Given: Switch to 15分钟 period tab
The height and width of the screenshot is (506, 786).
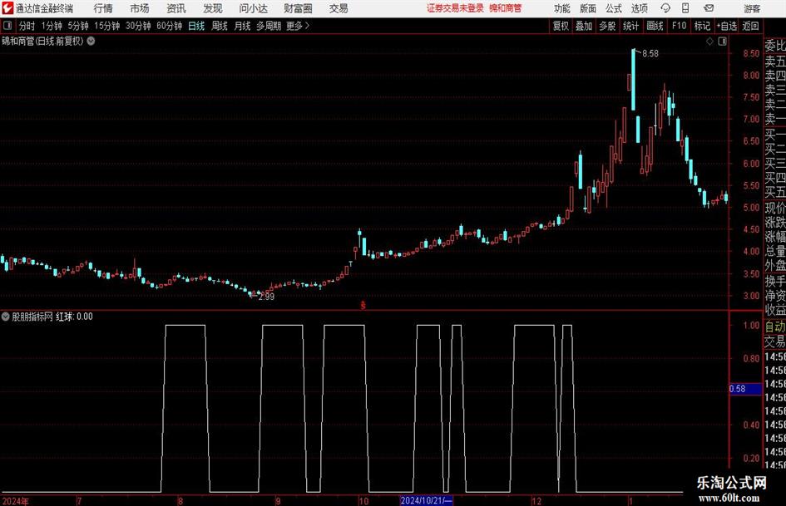Looking at the screenshot, I should 107,26.
